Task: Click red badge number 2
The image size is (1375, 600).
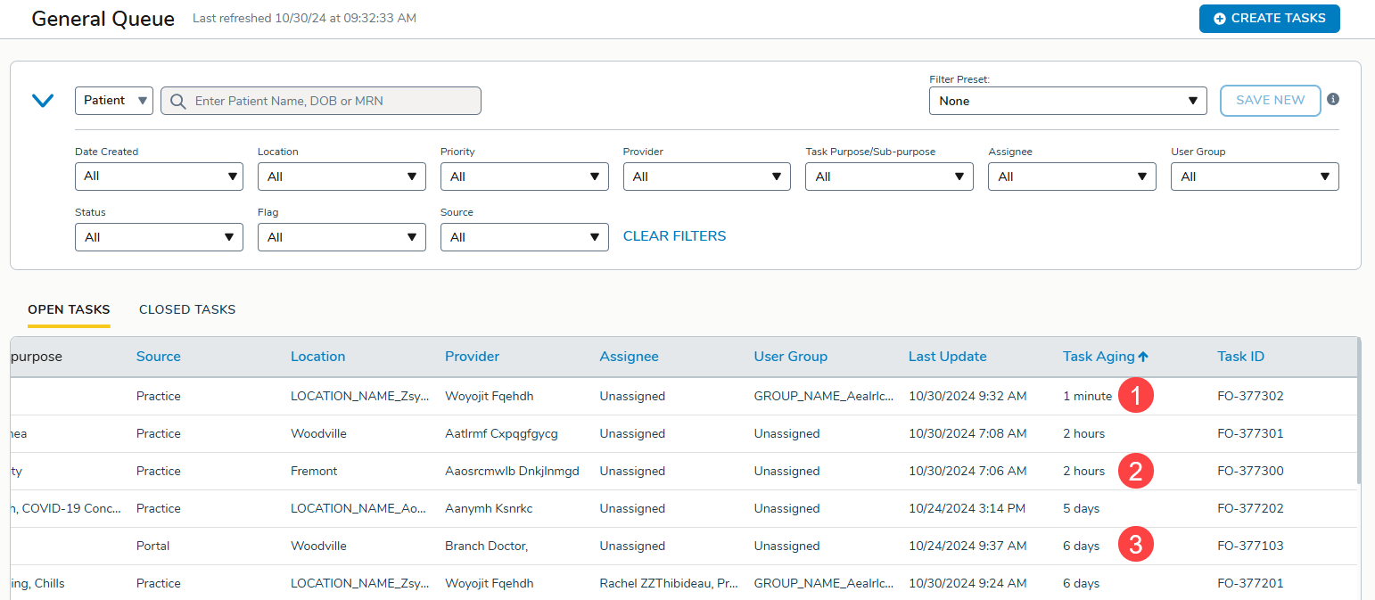Action: tap(1136, 471)
